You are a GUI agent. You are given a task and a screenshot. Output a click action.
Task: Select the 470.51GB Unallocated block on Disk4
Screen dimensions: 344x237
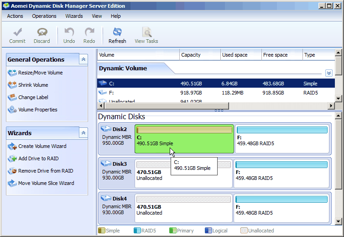coord(183,208)
